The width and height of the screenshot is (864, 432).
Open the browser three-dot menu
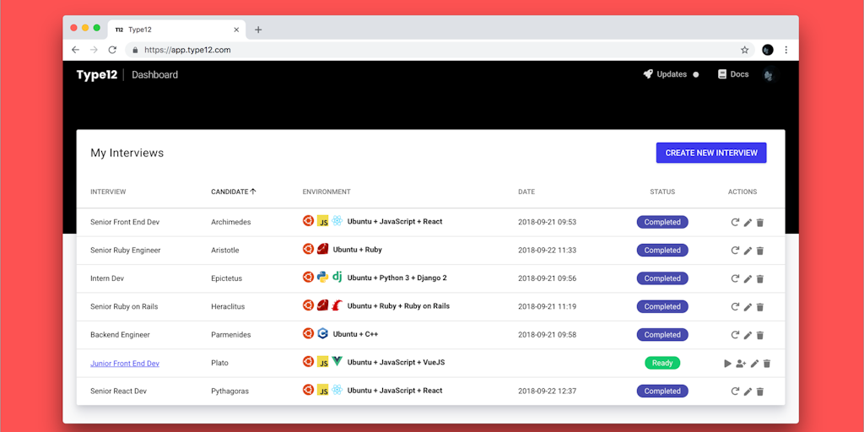(x=786, y=50)
